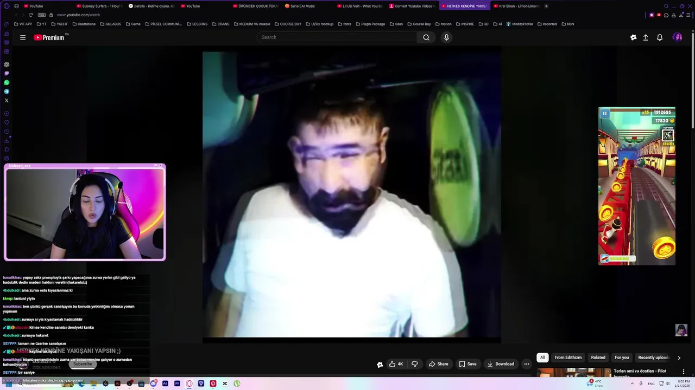Select the Recently uploaded chip
The width and height of the screenshot is (695, 390).
(x=654, y=357)
